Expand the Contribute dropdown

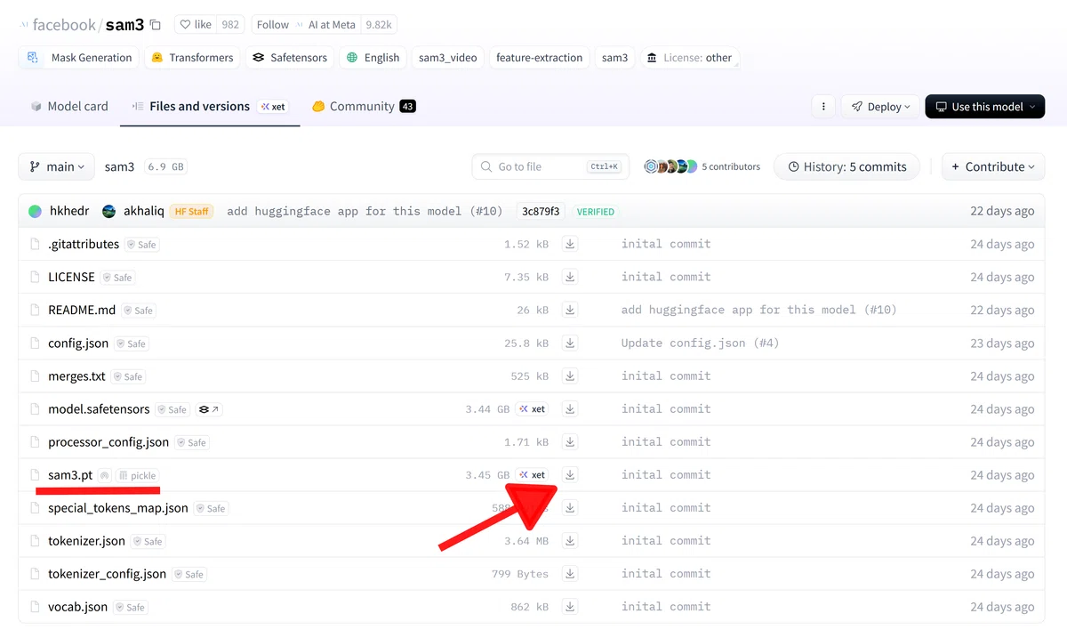point(993,166)
